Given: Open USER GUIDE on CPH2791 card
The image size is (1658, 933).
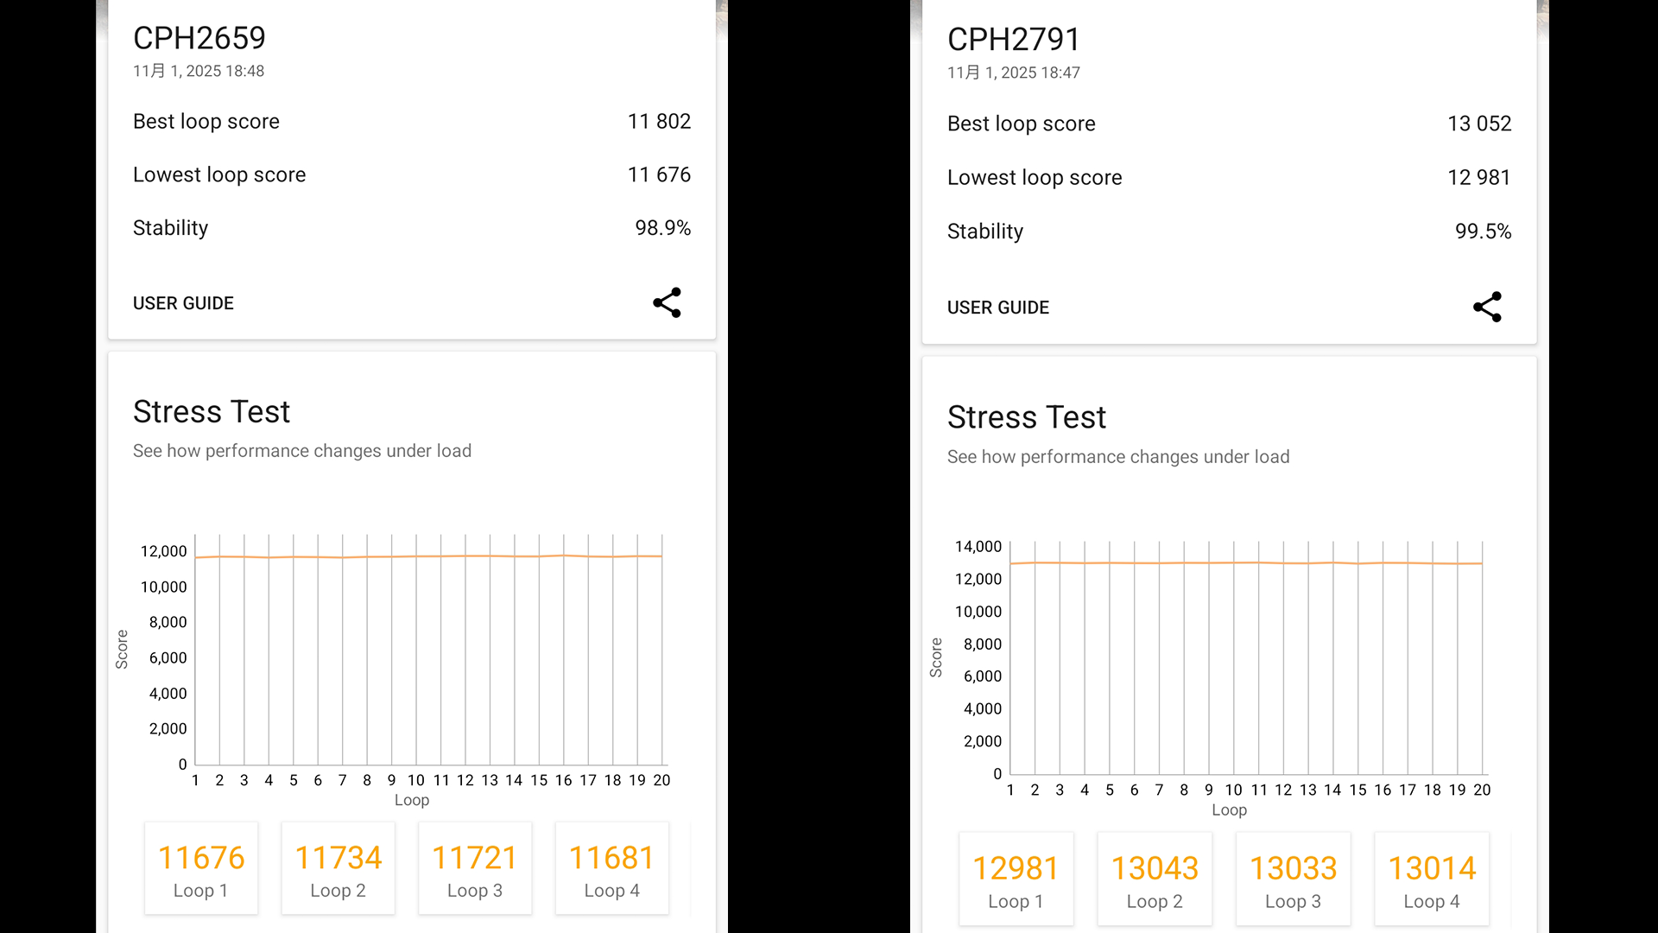Looking at the screenshot, I should coord(998,308).
